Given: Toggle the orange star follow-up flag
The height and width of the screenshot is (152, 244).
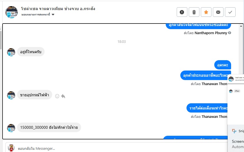Looking at the screenshot, I should [206, 12].
